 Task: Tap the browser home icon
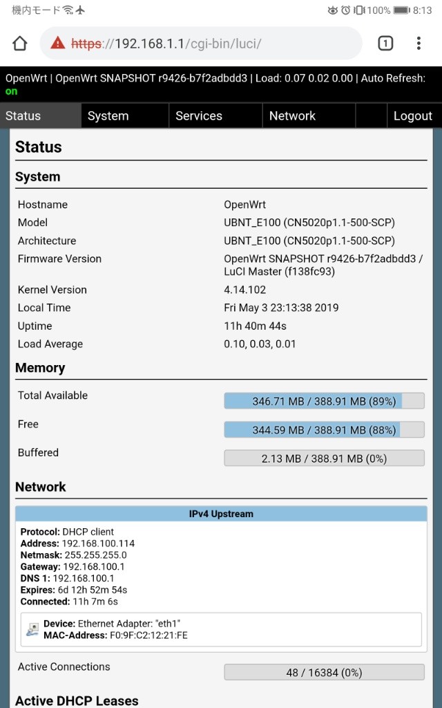coord(20,44)
